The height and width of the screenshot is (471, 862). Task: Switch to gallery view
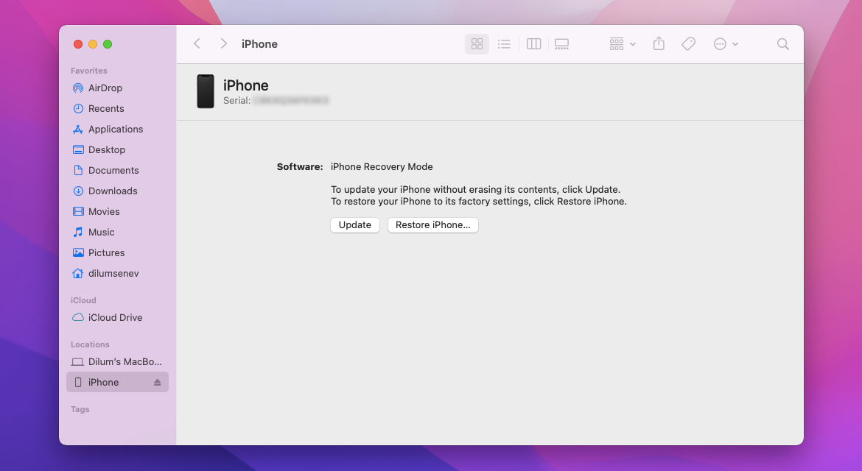561,43
